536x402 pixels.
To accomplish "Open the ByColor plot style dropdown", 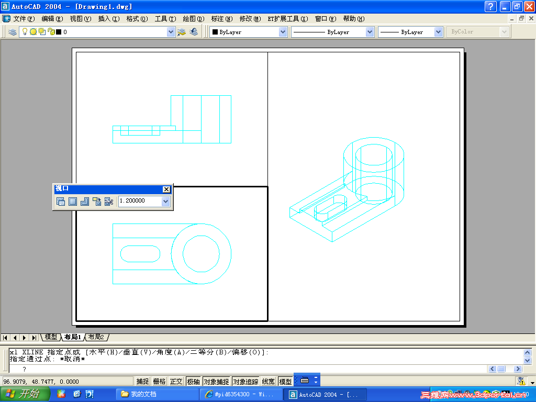I will pos(504,32).
